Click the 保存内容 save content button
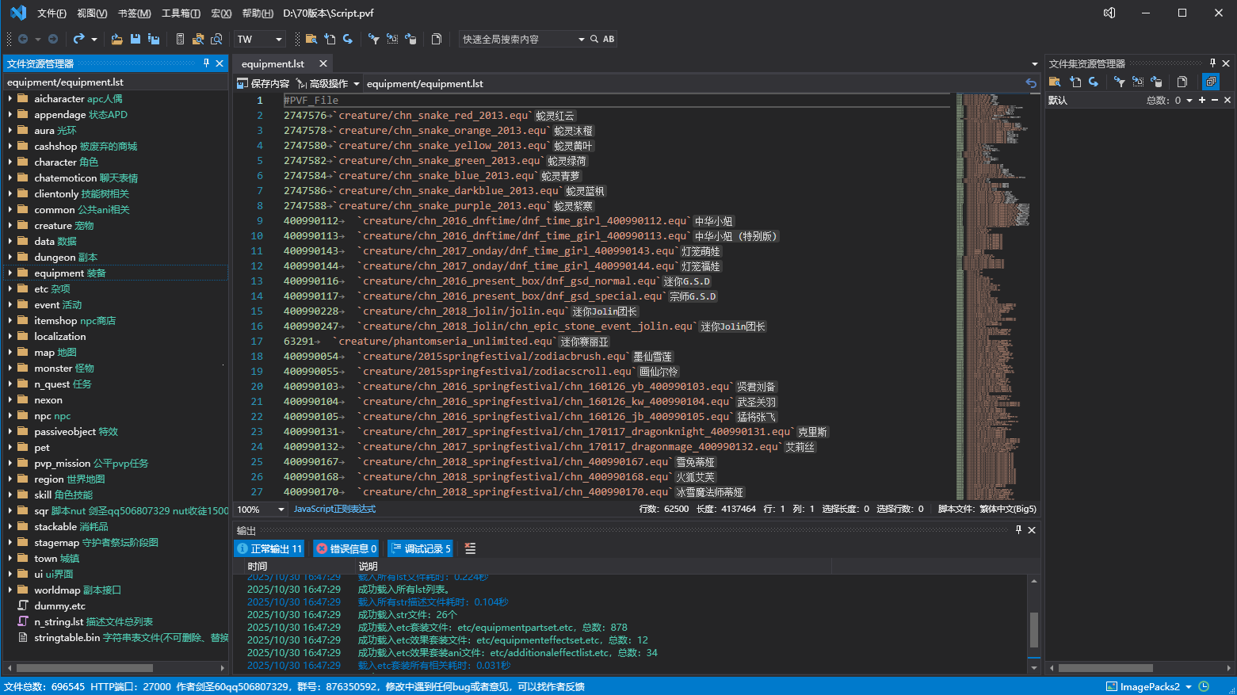 pyautogui.click(x=263, y=83)
